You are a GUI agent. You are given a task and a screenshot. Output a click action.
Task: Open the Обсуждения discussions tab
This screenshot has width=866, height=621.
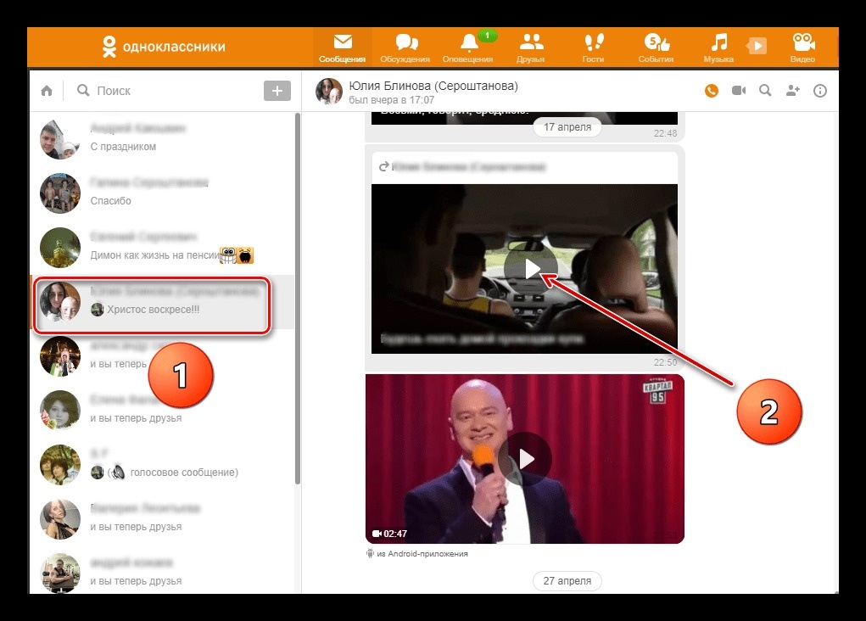click(405, 48)
